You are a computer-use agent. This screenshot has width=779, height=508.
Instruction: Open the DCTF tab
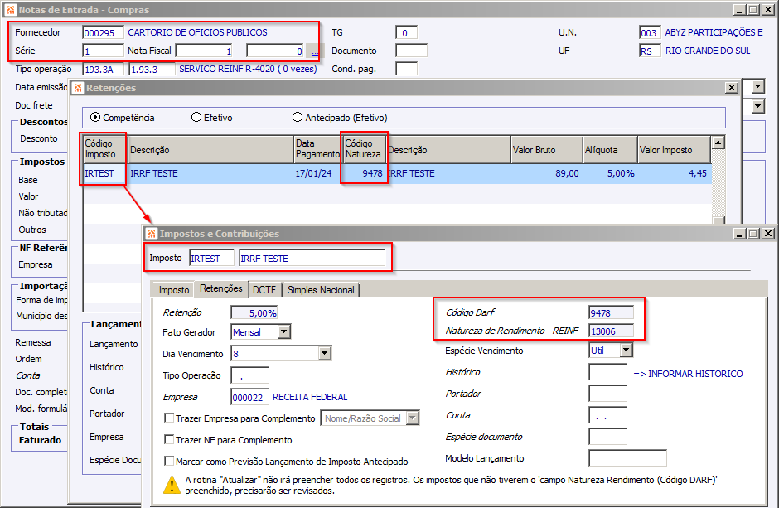tap(264, 290)
